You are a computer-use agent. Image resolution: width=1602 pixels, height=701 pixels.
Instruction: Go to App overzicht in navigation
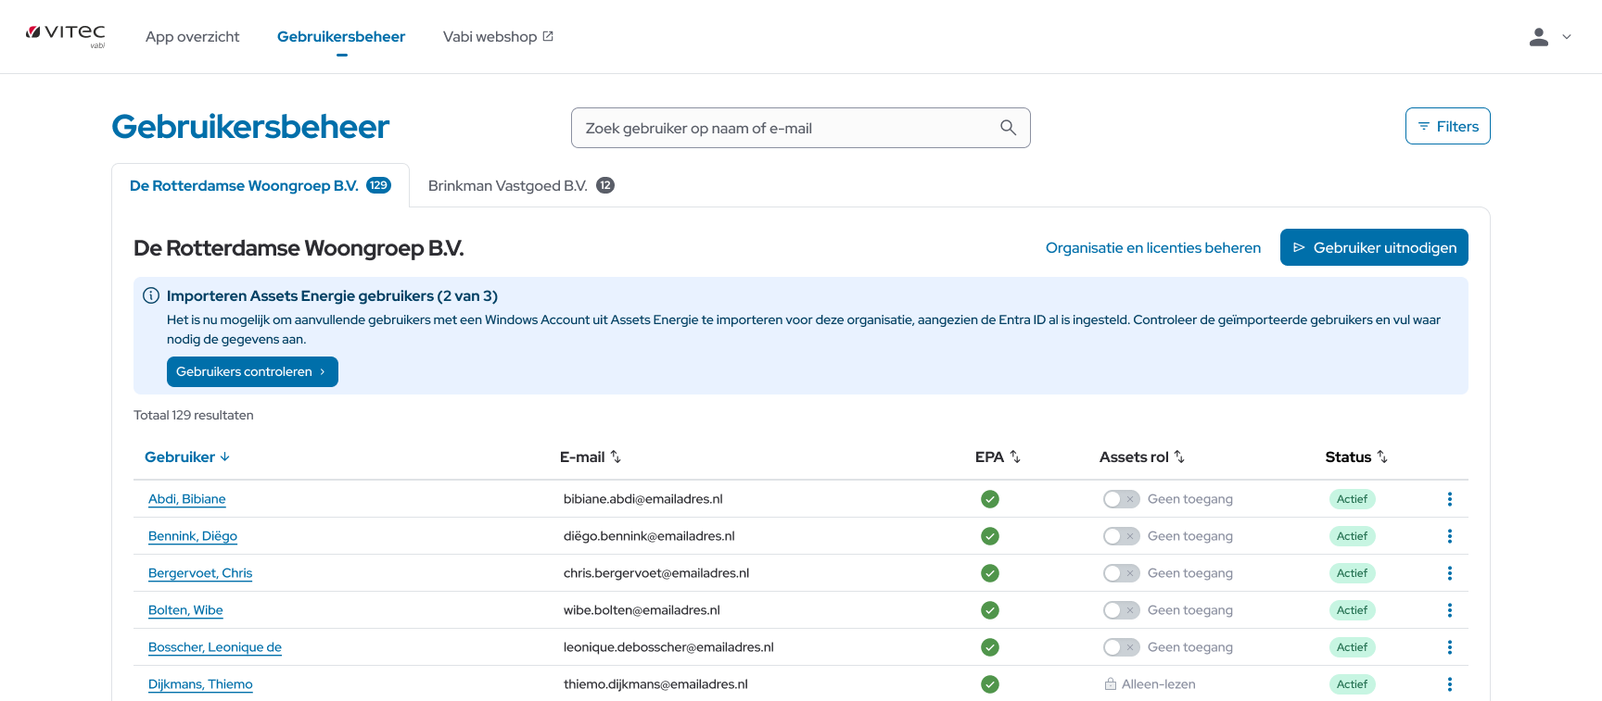(192, 37)
